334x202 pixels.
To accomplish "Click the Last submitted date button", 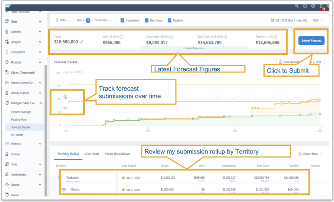I will click(x=300, y=62).
